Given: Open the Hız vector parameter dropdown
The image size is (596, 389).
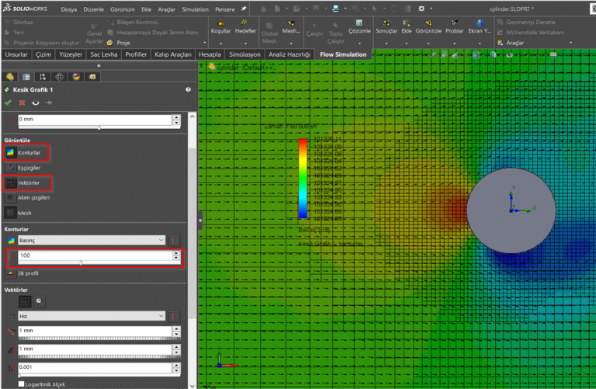Looking at the screenshot, I should point(92,316).
